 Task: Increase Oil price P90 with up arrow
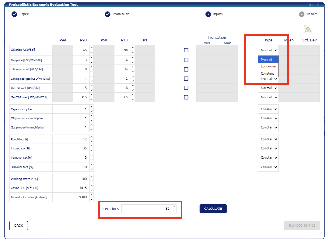91,48
